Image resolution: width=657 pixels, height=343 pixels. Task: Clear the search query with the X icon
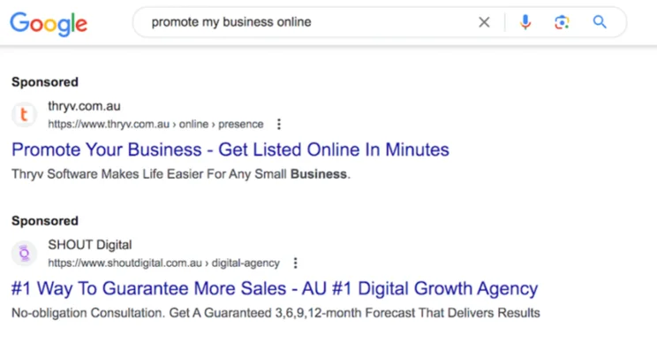pyautogui.click(x=484, y=22)
